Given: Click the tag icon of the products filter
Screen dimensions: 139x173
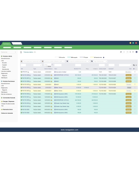Looking at the screenshot, I should pyautogui.click(x=67, y=61).
